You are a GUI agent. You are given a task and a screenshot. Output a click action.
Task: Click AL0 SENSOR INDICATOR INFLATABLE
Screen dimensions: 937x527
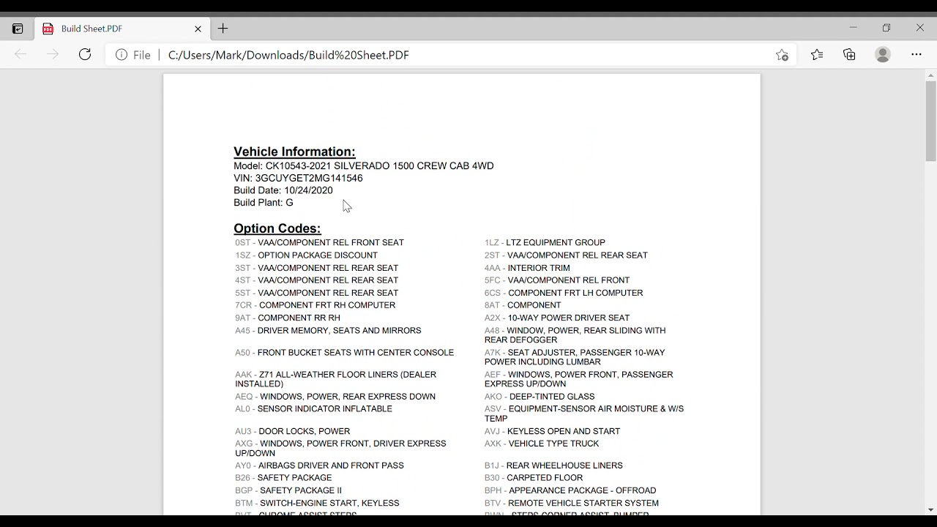click(x=313, y=408)
